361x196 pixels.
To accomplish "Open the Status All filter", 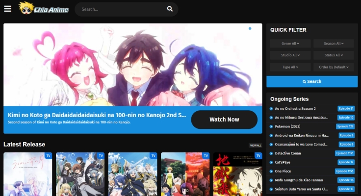I will point(333,55).
